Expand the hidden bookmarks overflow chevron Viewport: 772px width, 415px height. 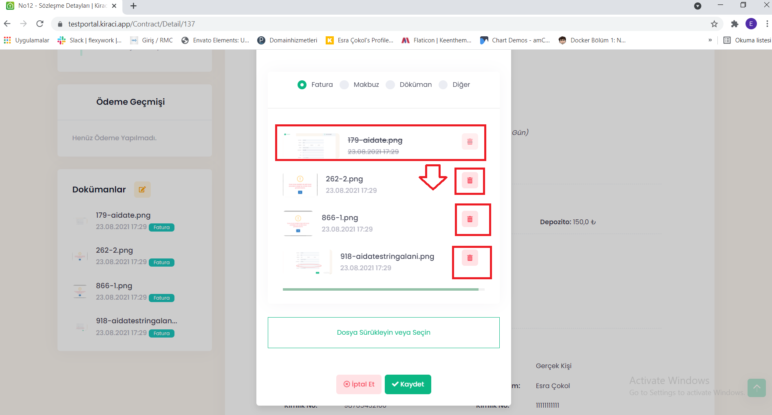point(710,40)
